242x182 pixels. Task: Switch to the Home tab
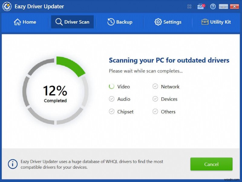[x=25, y=22]
